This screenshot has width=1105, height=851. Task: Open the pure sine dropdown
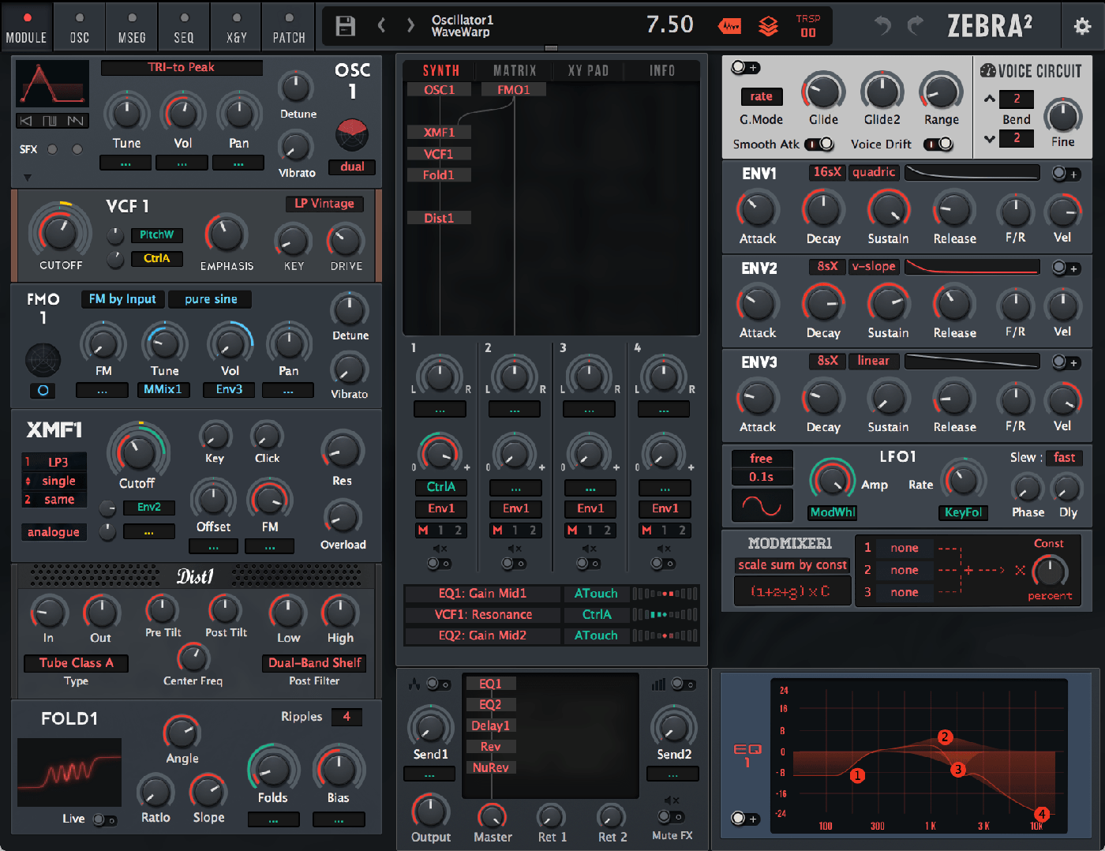(211, 299)
